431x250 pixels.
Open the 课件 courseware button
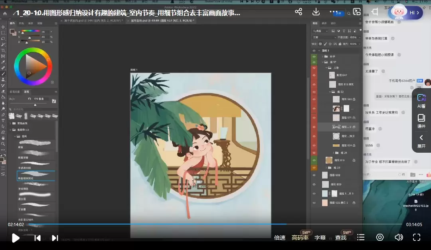coord(421,122)
